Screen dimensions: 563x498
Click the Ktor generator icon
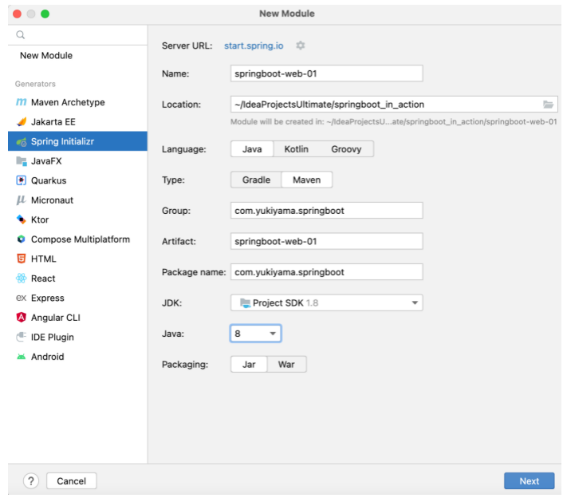(x=22, y=219)
